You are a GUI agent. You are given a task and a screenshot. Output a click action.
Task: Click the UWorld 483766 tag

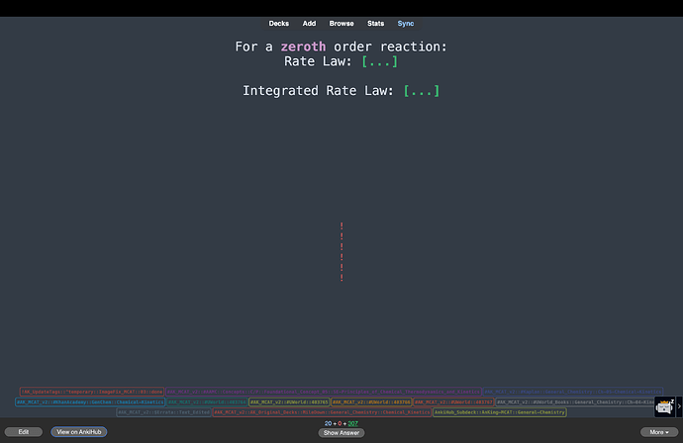pyautogui.click(x=371, y=402)
